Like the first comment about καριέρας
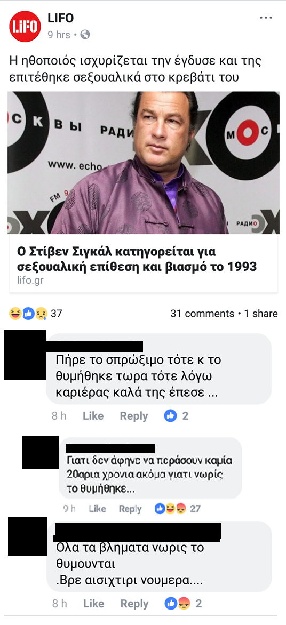The width and height of the screenshot is (286, 625). pos(93,416)
